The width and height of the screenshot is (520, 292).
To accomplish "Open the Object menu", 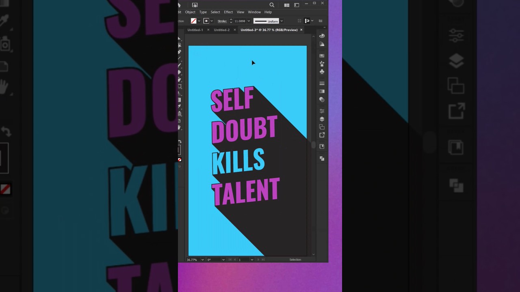I will click(190, 12).
